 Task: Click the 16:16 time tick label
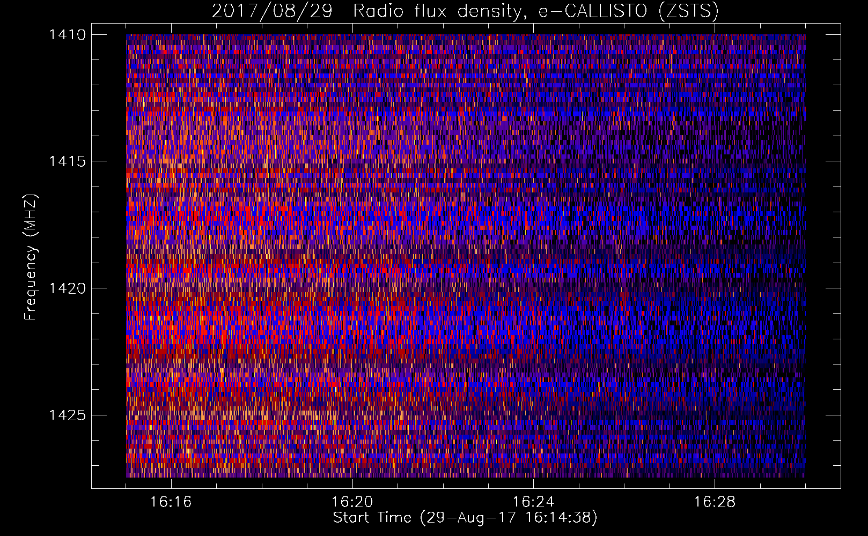pos(171,502)
